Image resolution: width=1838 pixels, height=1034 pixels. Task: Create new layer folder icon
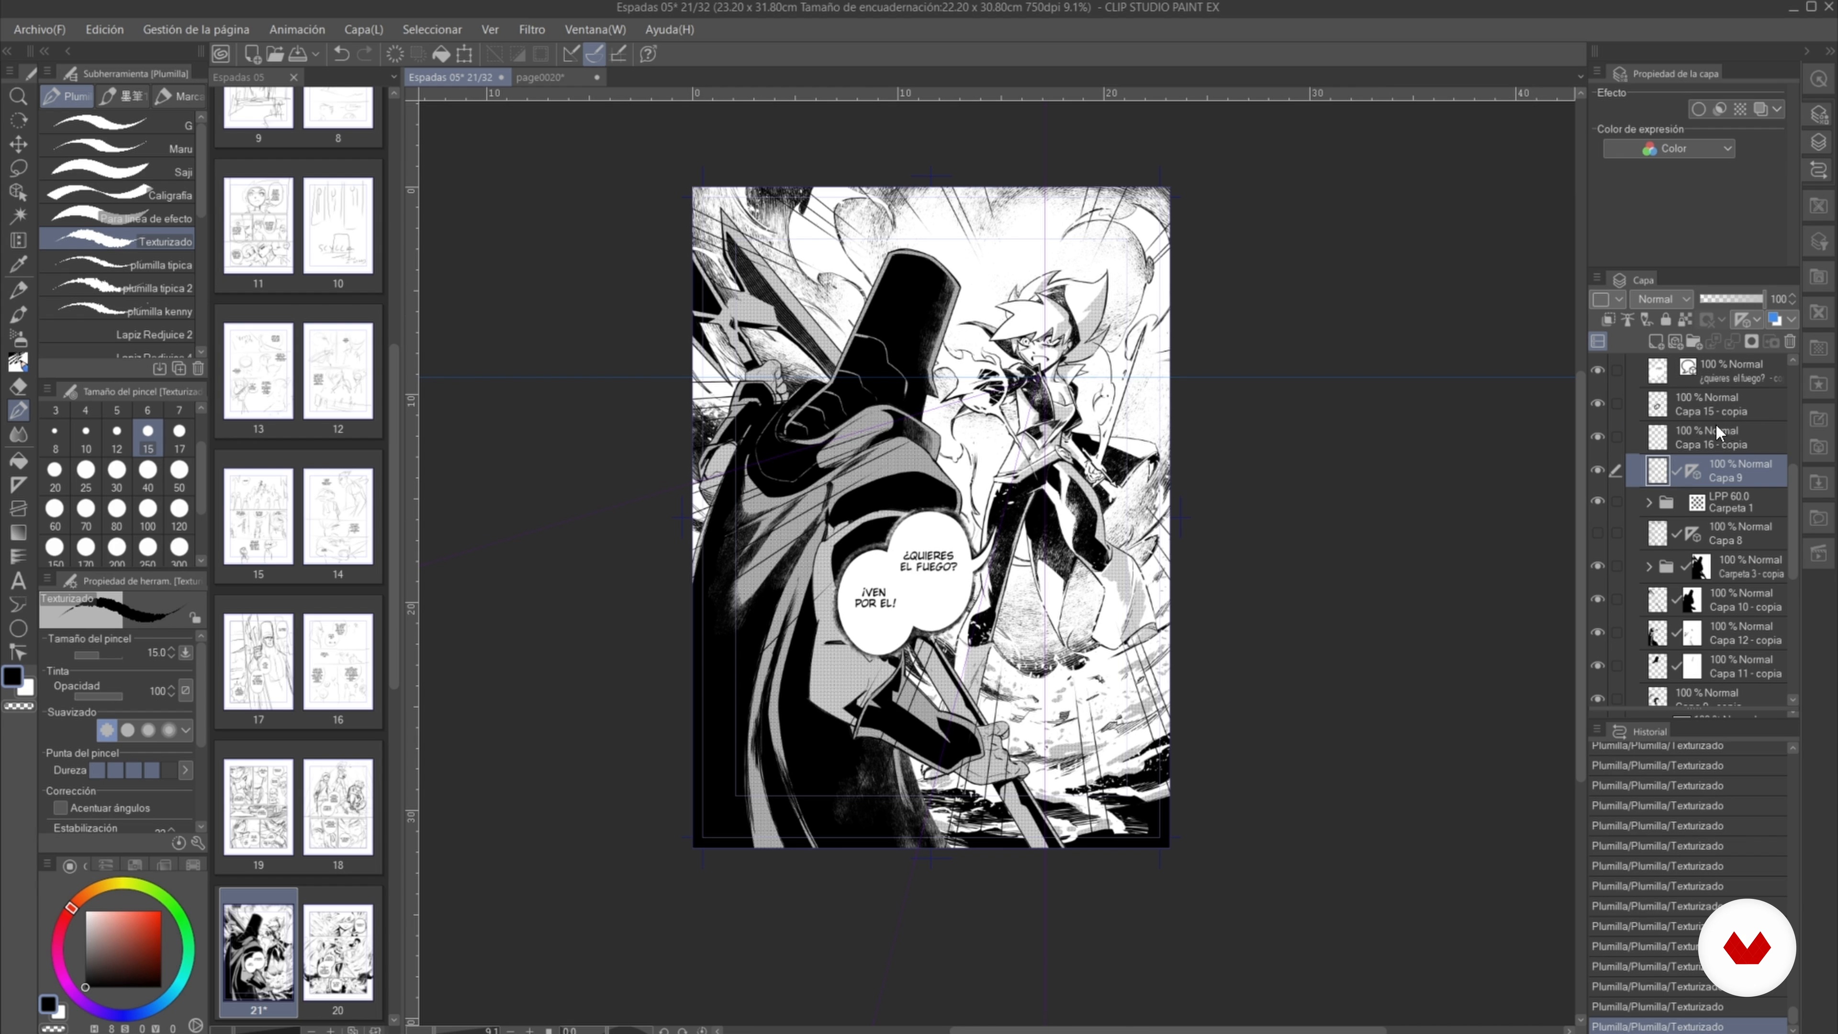[x=1694, y=341]
